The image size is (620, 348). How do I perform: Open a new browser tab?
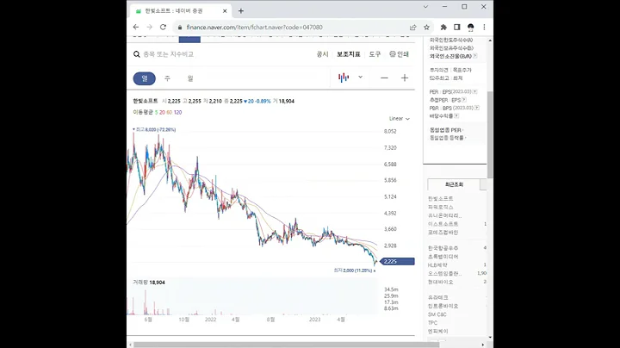tap(241, 11)
